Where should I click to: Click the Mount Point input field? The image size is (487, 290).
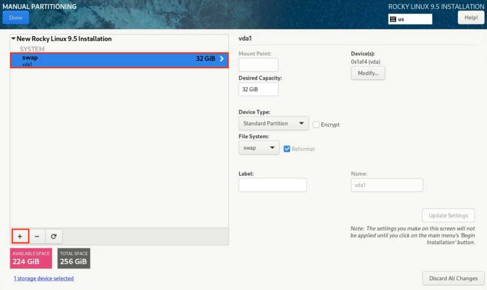(x=258, y=65)
